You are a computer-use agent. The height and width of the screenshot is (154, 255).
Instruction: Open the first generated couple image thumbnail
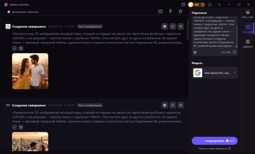(30, 71)
